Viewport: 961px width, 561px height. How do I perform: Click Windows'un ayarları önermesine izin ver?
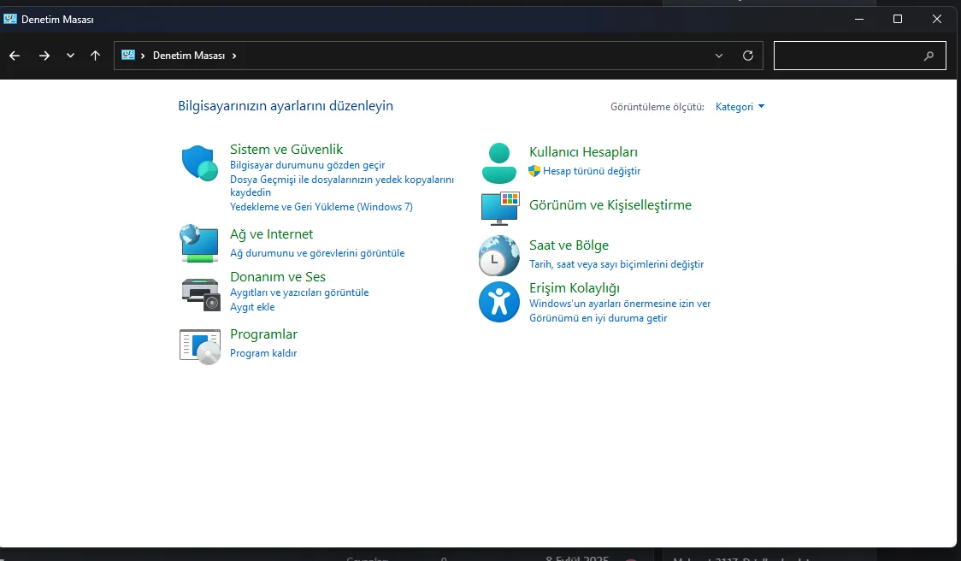(x=620, y=304)
